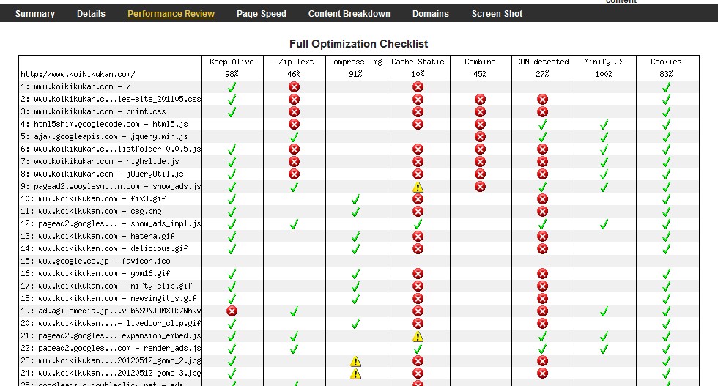Select the Performance Review tab
Screen dimensions: 718x386
[x=171, y=14]
